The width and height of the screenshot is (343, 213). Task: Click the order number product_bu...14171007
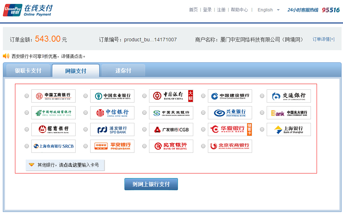coord(150,40)
